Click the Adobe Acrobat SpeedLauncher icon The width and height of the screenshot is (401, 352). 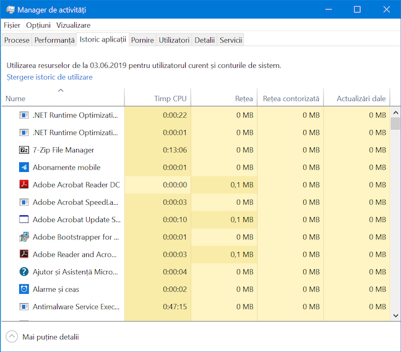point(24,202)
